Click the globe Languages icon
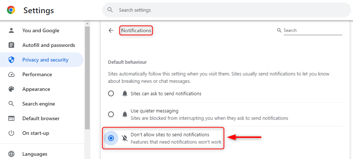 [x=11, y=154]
